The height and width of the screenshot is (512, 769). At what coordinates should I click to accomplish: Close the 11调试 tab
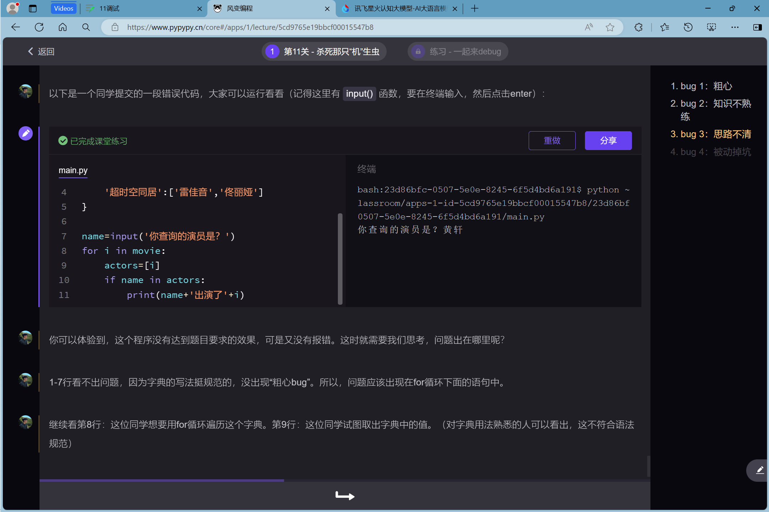click(x=199, y=9)
